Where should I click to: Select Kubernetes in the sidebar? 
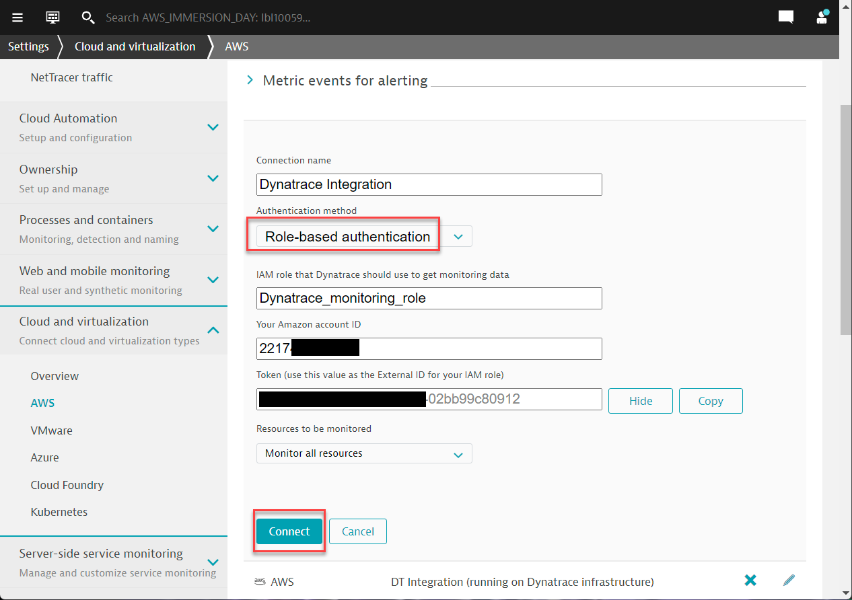coord(59,512)
